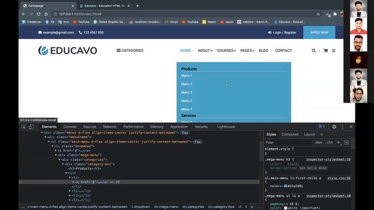
Task: Open Login / Register link
Action: 282,33
